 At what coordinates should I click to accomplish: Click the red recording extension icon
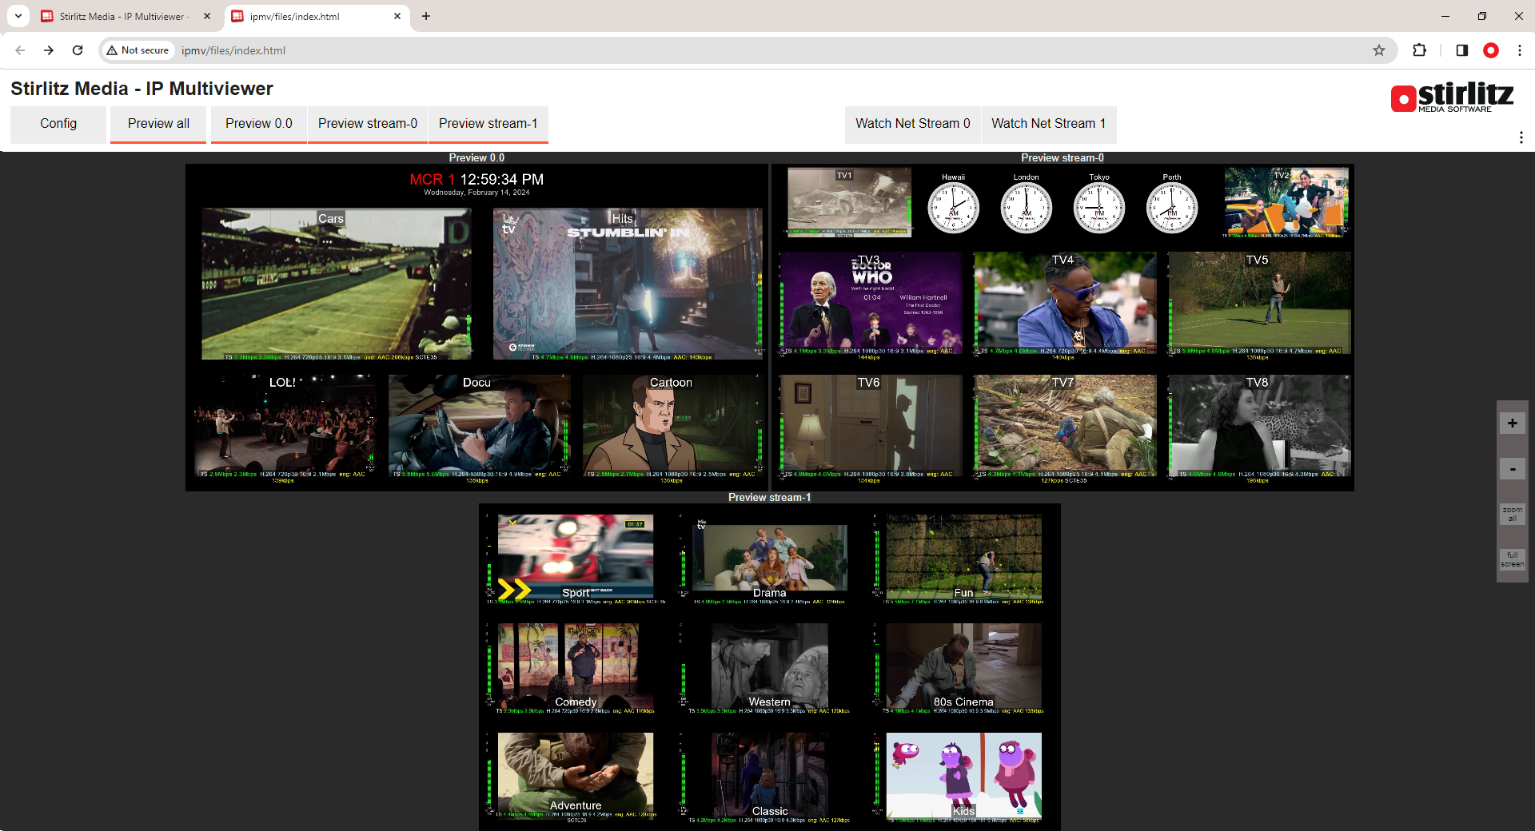[x=1491, y=50]
